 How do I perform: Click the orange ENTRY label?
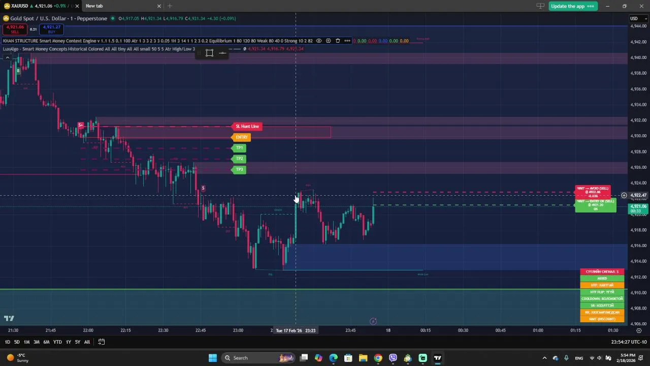point(241,137)
